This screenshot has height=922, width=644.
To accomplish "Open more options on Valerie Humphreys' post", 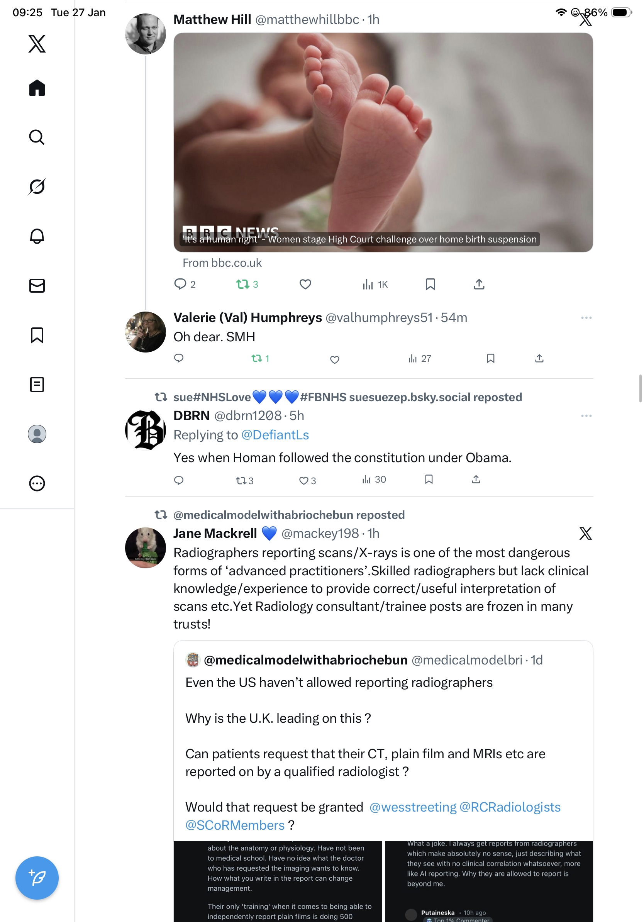I will tap(586, 318).
